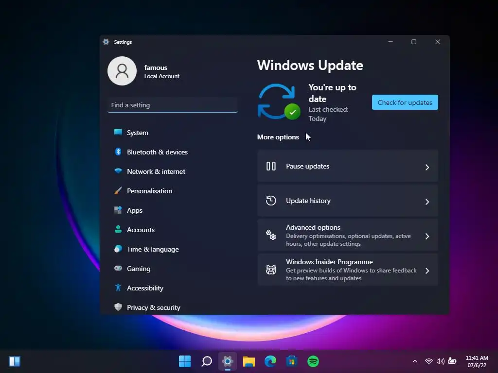Click in the Find a setting box

pyautogui.click(x=173, y=105)
